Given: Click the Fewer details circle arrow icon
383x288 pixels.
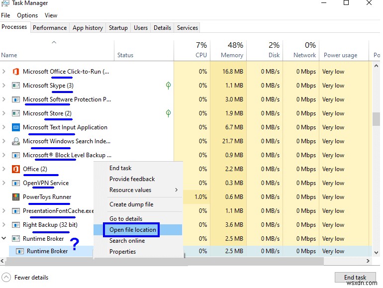Looking at the screenshot, I should tap(6, 278).
